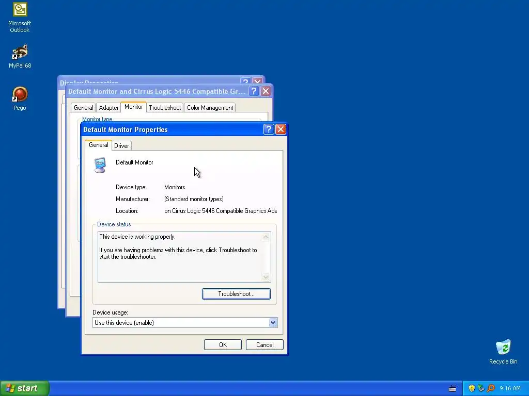Click the Default Monitor device icon
The image size is (529, 396).
(100, 165)
